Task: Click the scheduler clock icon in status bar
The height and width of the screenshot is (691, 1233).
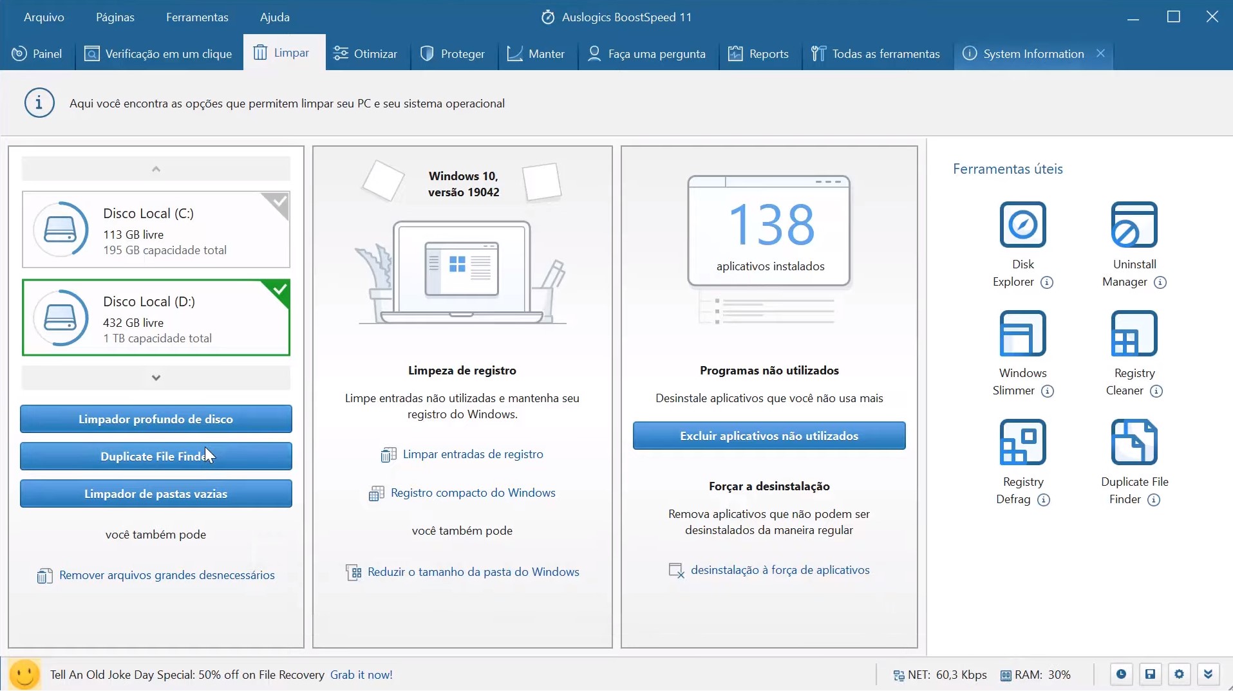Action: click(x=1121, y=674)
